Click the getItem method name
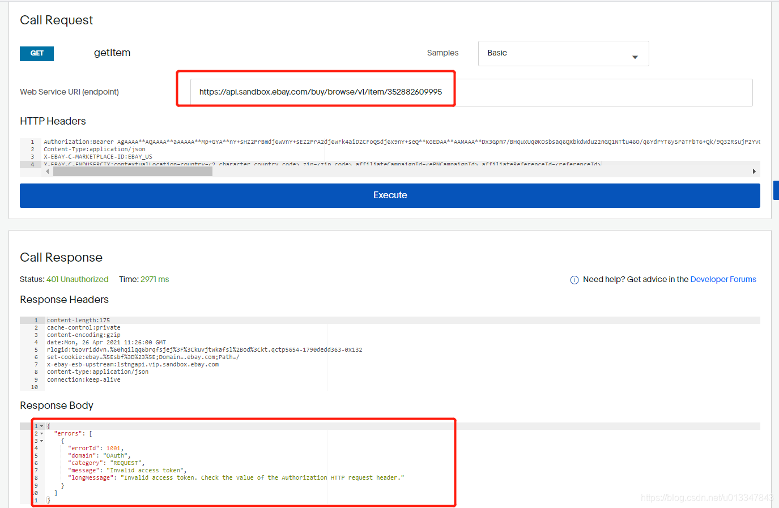 [112, 53]
